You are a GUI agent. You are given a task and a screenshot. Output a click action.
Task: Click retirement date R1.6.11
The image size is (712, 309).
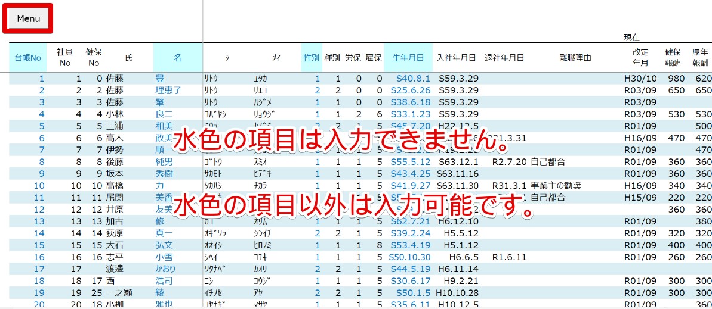(x=509, y=257)
